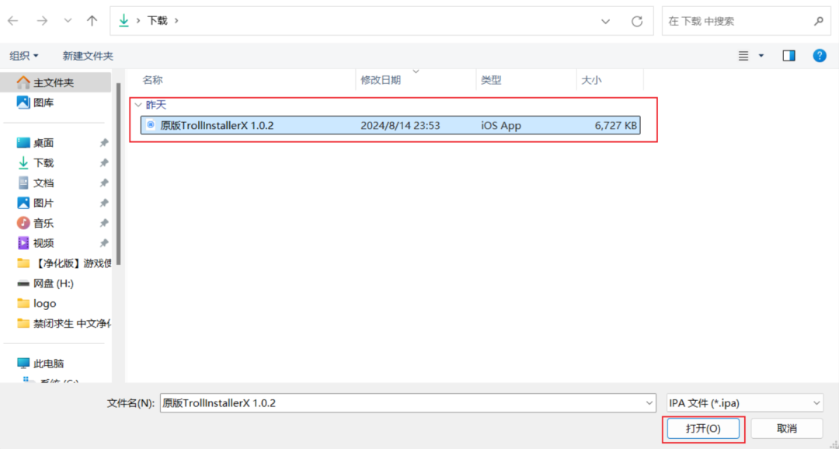Screen dimensions: 839x449
Task: Open view options dropdown arrow
Action: pyautogui.click(x=761, y=56)
